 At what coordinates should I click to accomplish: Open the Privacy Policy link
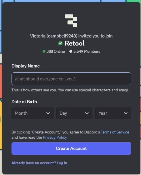point(55,138)
